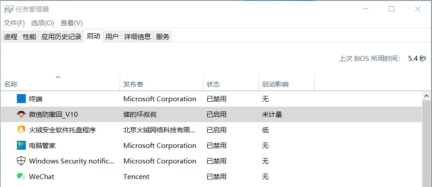432x187 pixels.
Task: Sort by the 启动影响 column header
Action: [287, 83]
